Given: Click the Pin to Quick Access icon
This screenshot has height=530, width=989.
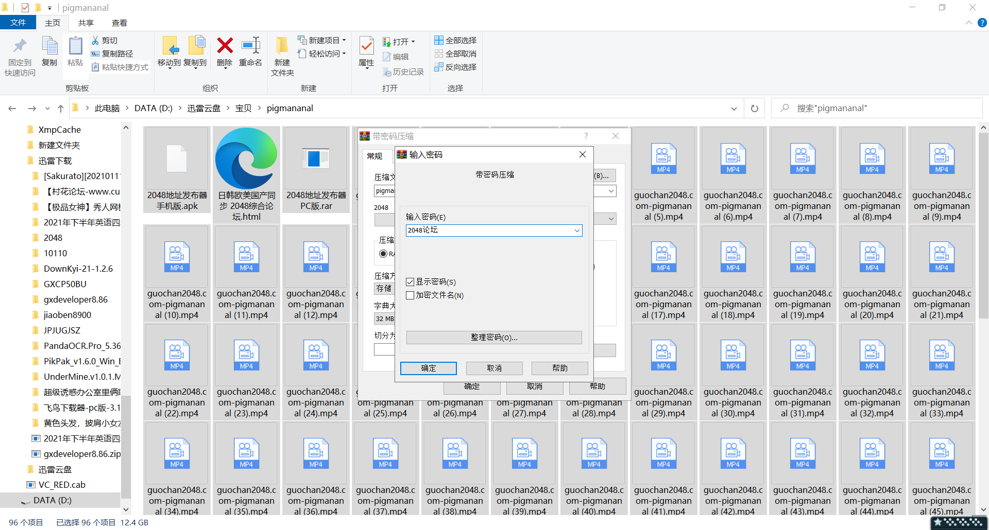Looking at the screenshot, I should pos(20,46).
